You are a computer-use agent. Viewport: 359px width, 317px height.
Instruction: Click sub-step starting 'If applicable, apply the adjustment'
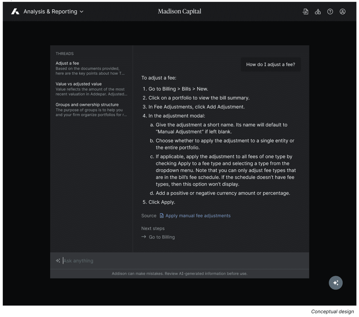226,170
